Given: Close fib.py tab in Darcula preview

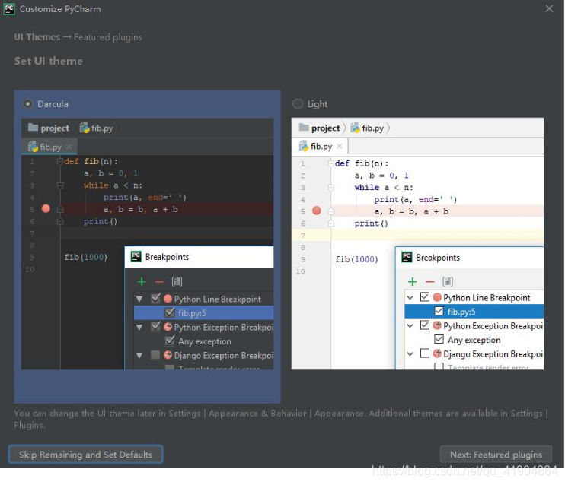Looking at the screenshot, I should 69,147.
